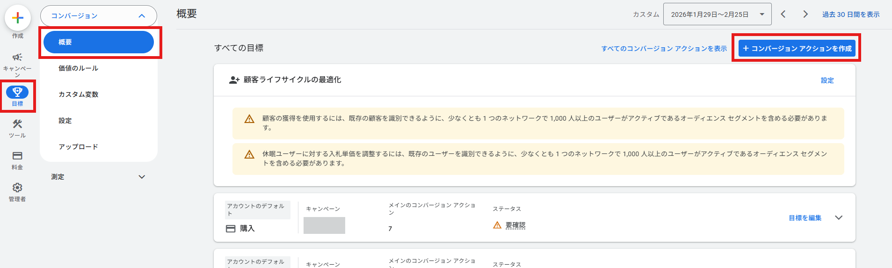Click すべてのコンバージョン アクションを表示 link

[x=664, y=49]
